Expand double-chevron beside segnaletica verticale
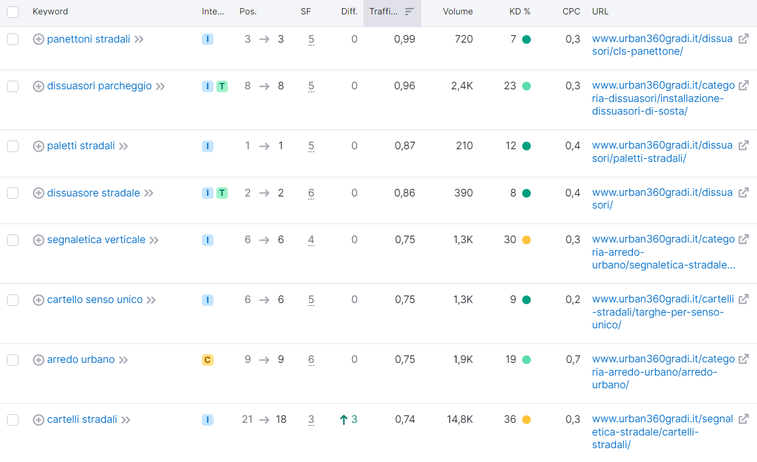 [x=154, y=240]
